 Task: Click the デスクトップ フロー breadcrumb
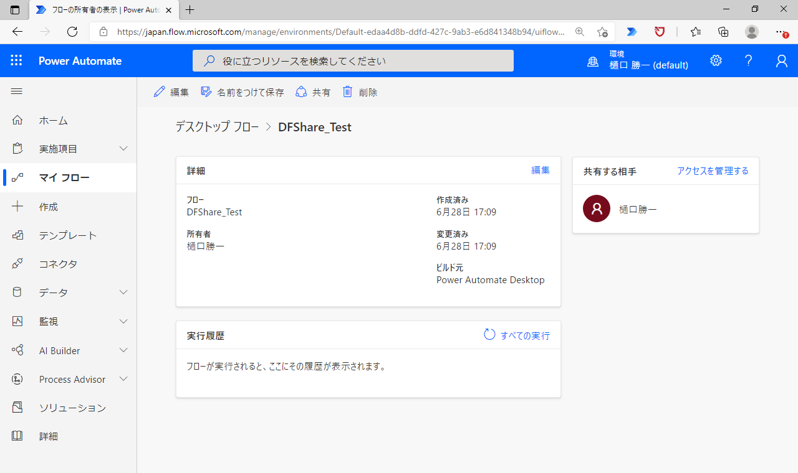[217, 127]
